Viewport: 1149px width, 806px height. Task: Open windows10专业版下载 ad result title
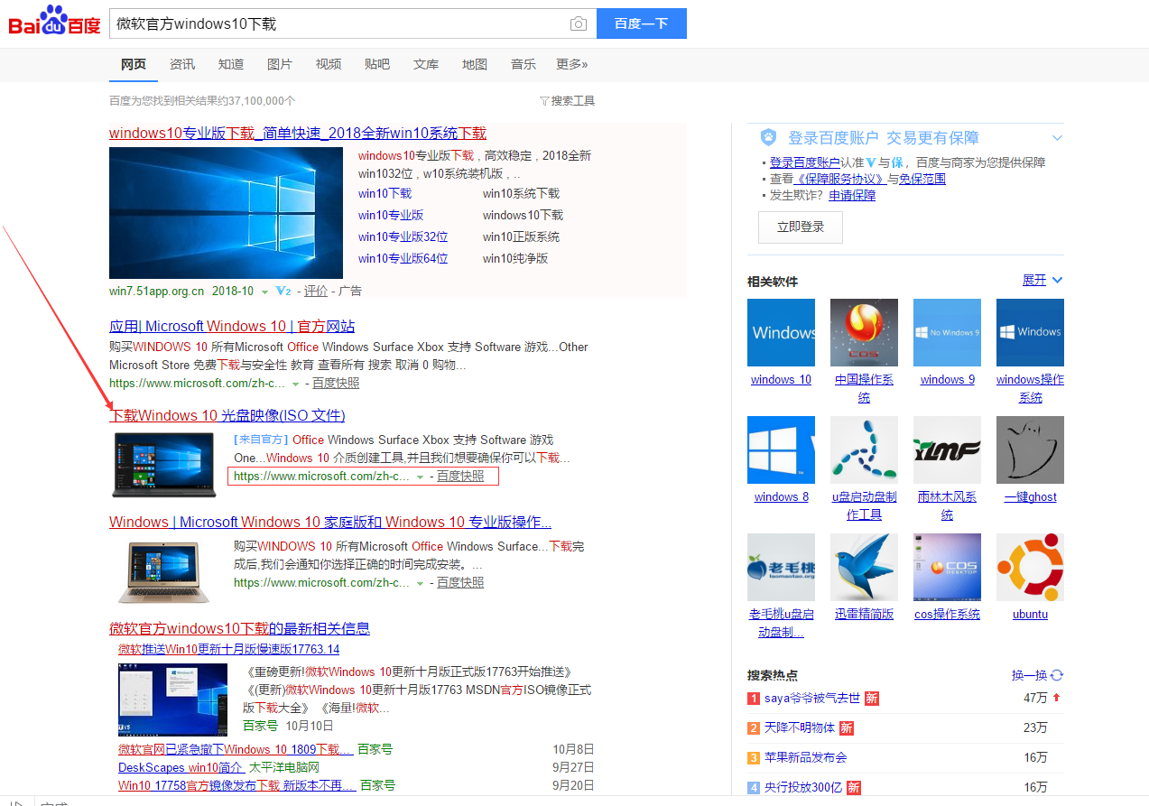[x=298, y=133]
